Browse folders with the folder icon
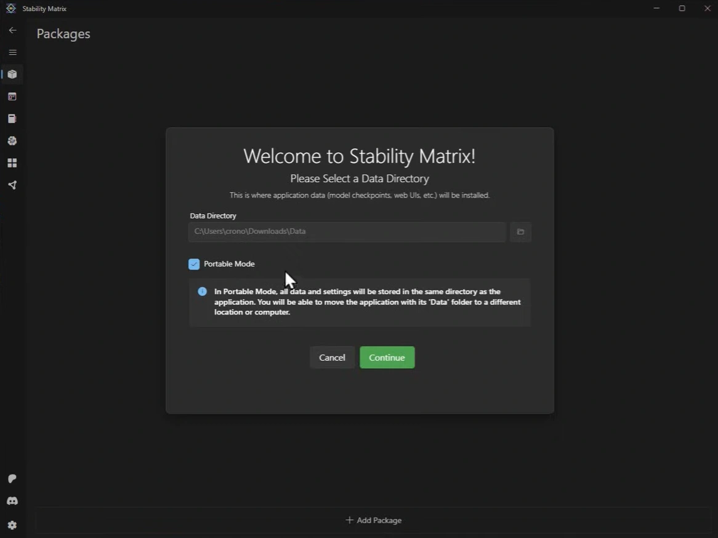This screenshot has height=538, width=718. 520,231
